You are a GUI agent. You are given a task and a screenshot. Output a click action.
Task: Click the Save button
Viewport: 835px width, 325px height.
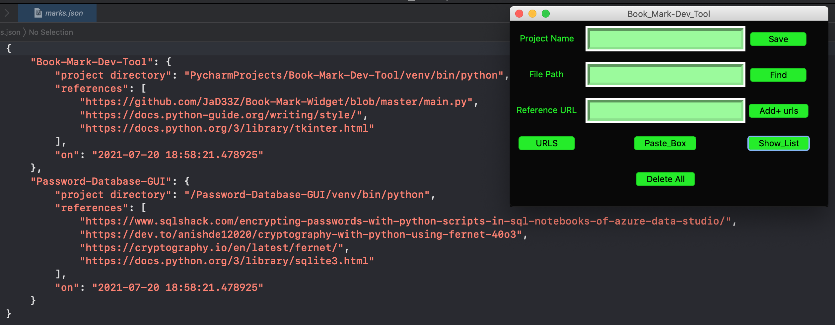point(778,39)
